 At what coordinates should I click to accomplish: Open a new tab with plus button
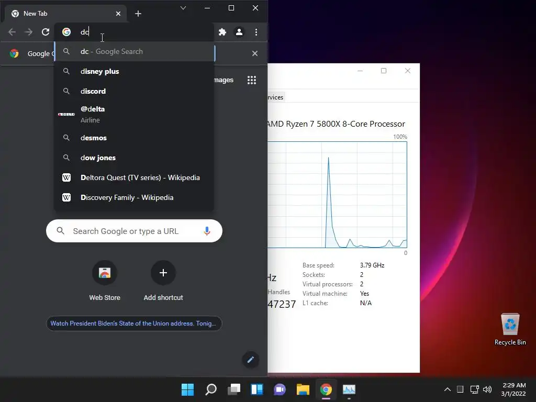(138, 14)
